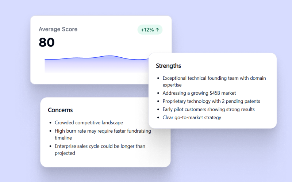Click 'Early pilot customers showing strong results'
Viewport: 292px width, 182px height.
(x=208, y=109)
